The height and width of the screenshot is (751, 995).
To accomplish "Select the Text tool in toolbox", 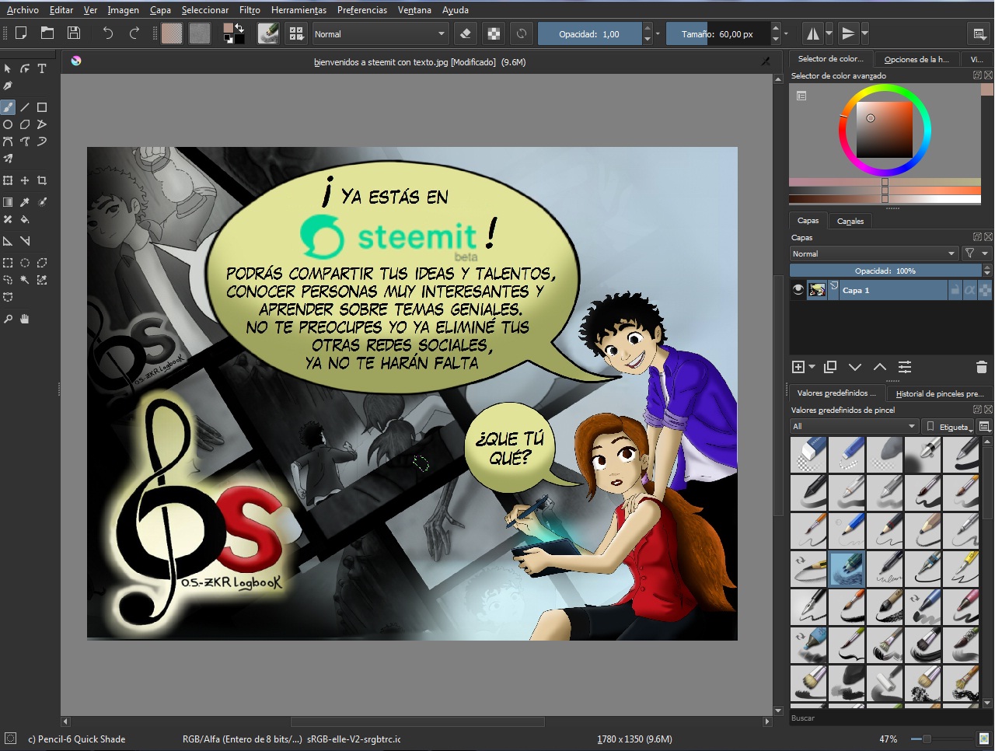I will click(42, 68).
